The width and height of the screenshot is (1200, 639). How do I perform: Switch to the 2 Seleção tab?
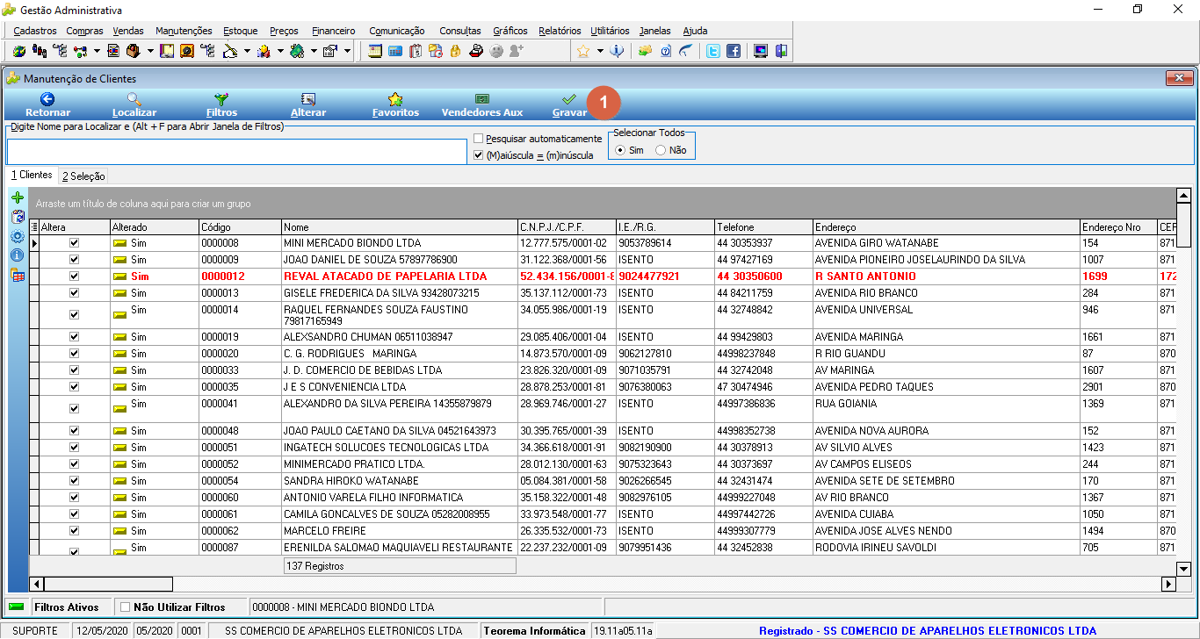(x=83, y=176)
